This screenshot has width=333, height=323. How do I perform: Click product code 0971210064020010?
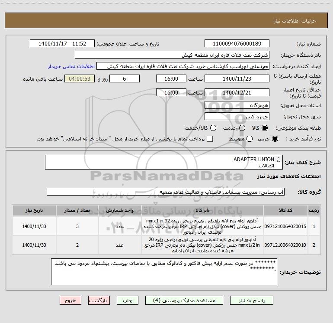point(285,245)
